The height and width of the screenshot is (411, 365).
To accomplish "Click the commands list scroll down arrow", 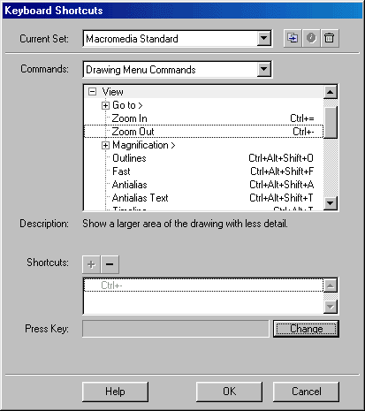I will point(331,203).
